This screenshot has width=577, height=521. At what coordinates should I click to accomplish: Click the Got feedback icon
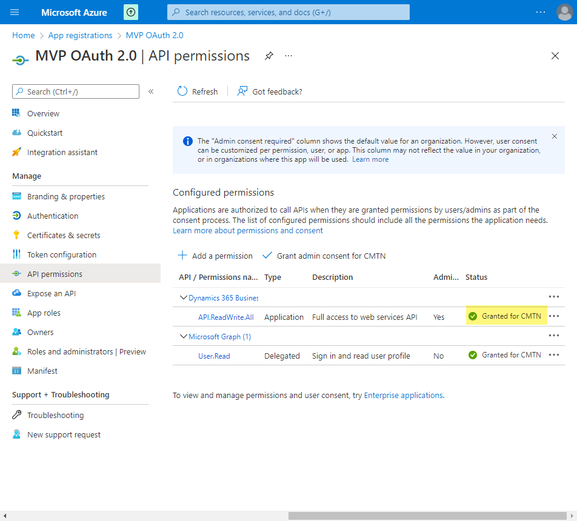tap(242, 91)
